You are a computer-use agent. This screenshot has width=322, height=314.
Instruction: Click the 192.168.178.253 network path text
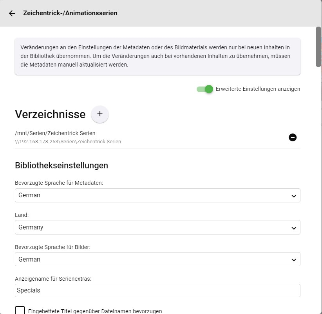tap(68, 142)
